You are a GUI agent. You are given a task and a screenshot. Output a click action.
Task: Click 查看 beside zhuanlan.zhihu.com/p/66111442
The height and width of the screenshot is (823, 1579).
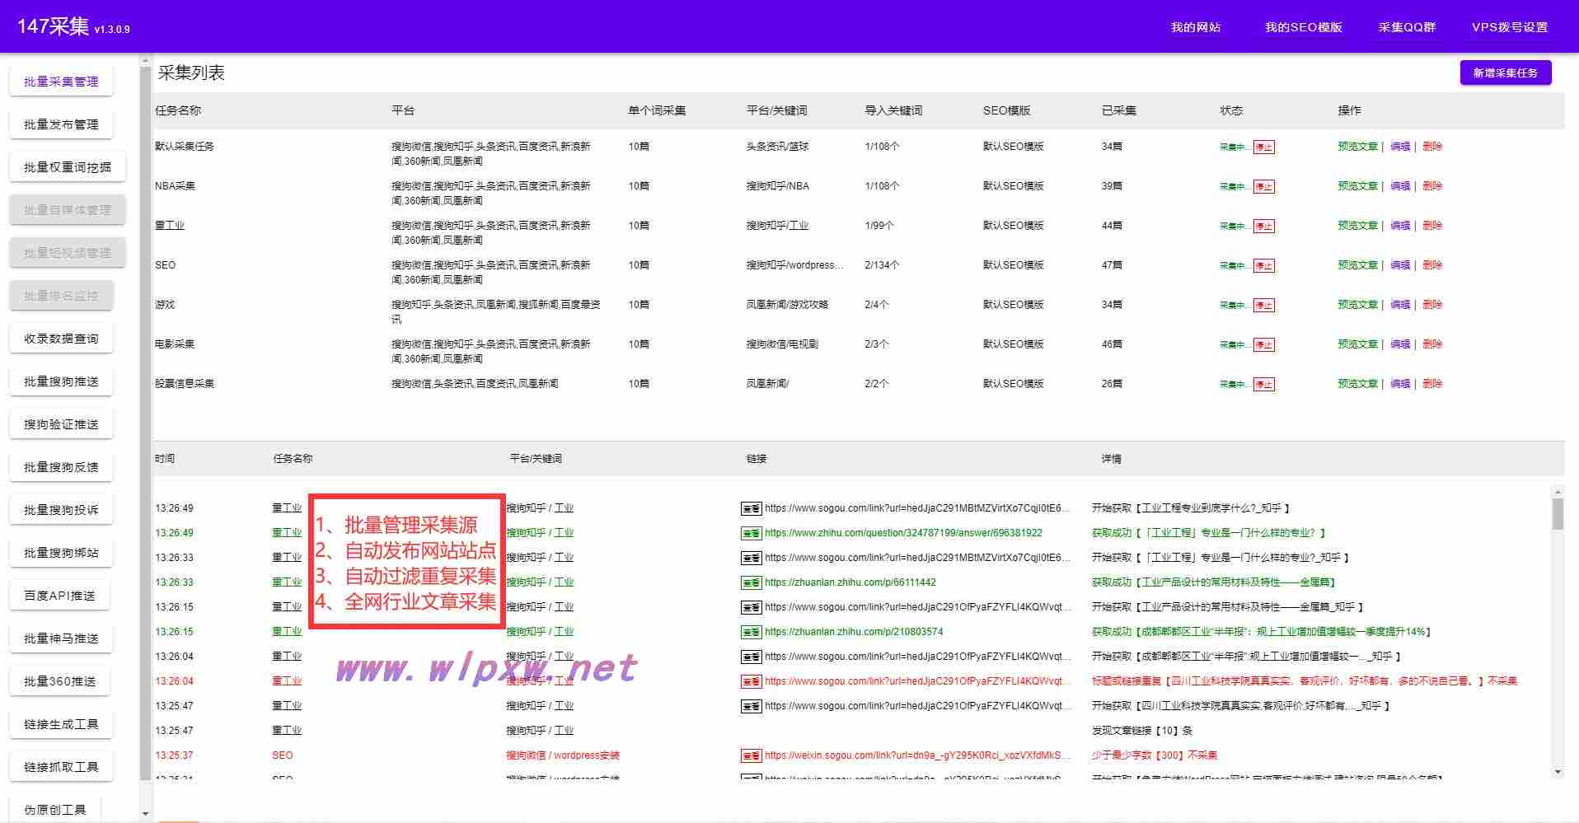point(751,582)
